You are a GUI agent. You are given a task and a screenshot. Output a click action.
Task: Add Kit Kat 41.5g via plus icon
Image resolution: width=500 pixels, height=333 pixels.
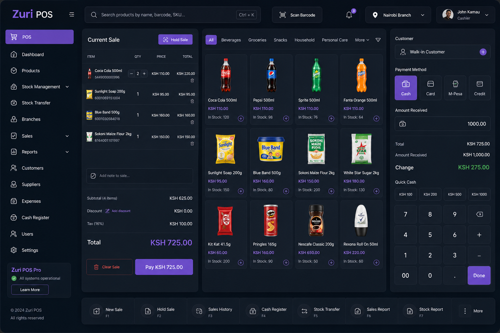(241, 262)
